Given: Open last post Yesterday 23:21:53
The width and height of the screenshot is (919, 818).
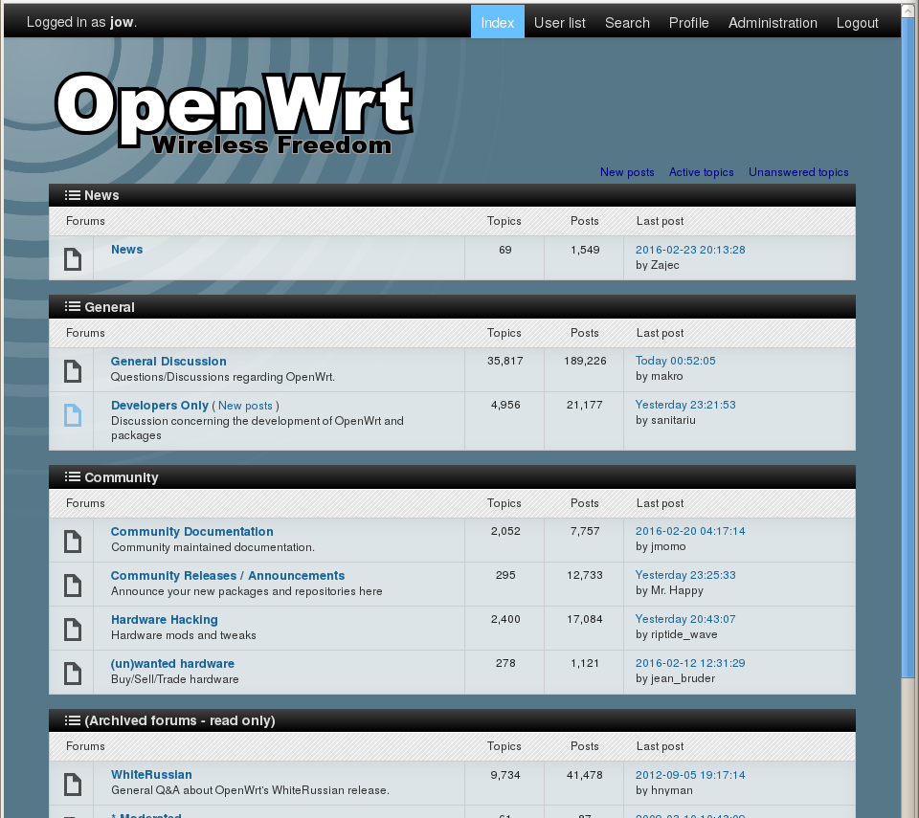Looking at the screenshot, I should tap(685, 405).
